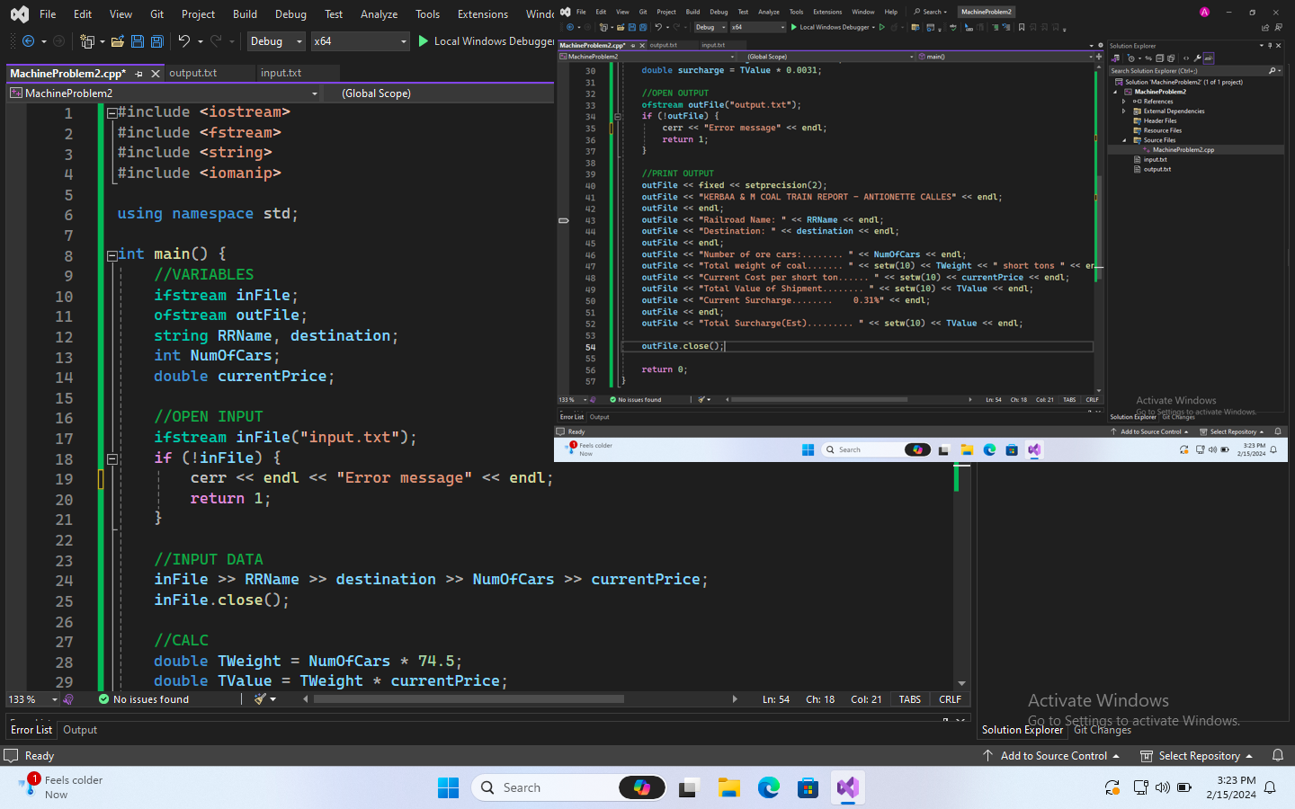Toggle Preview Selected Items in Solution Explorer
The height and width of the screenshot is (809, 1295).
pos(1210,58)
